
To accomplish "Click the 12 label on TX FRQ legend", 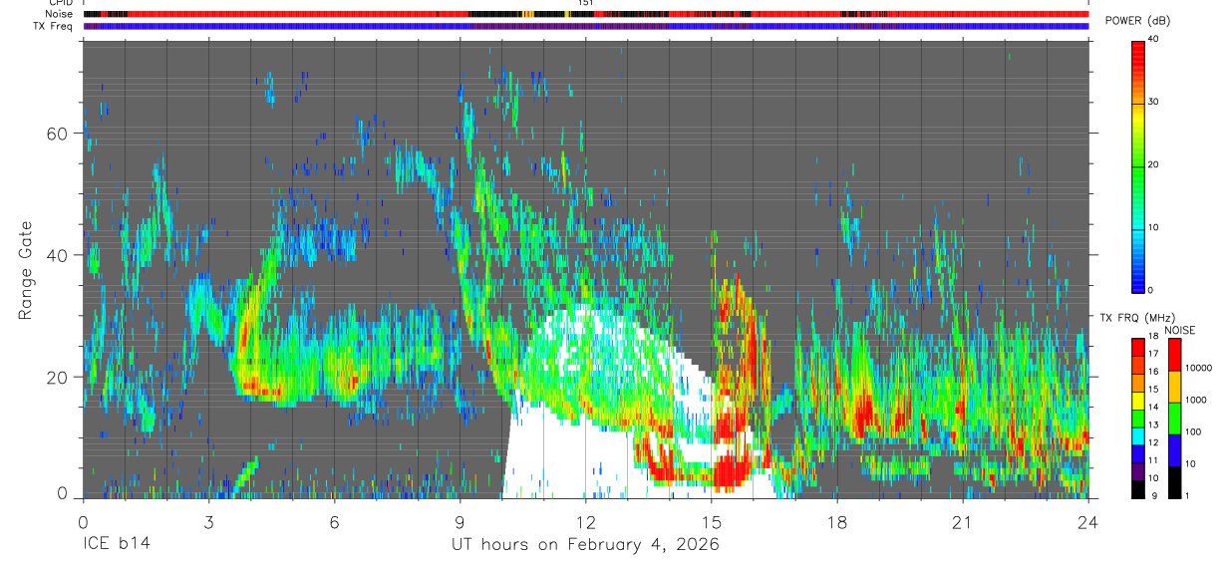I will (1153, 442).
